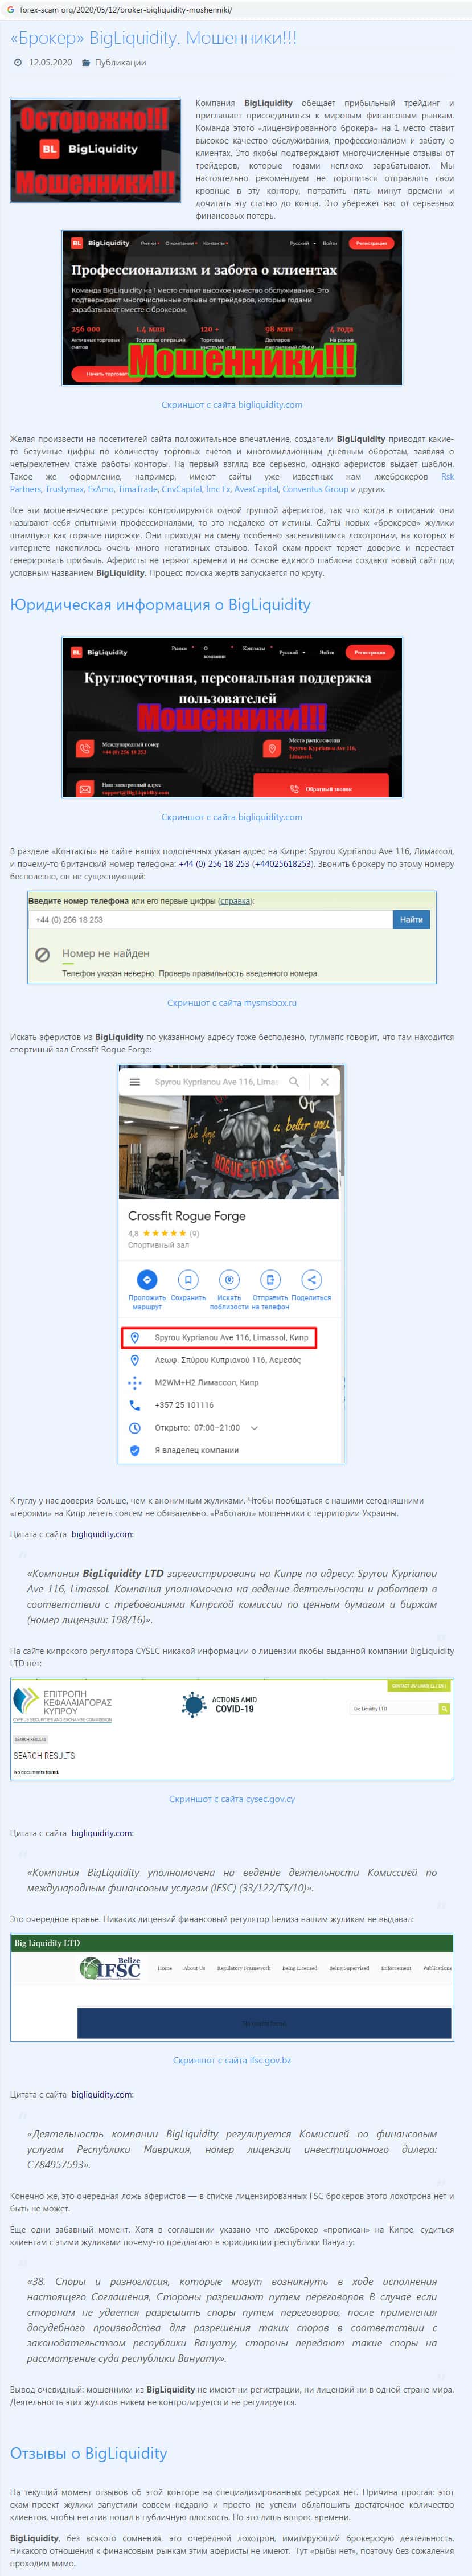Click the phone number input field
The height and width of the screenshot is (2576, 472).
click(210, 919)
